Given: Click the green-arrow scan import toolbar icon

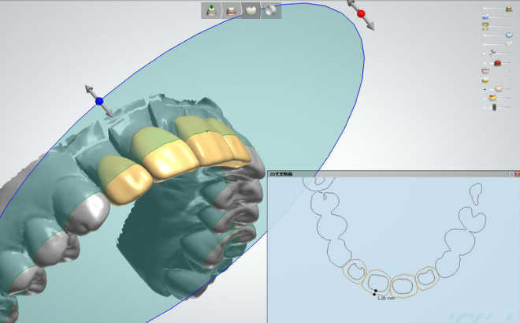Looking at the screenshot, I should (x=211, y=10).
